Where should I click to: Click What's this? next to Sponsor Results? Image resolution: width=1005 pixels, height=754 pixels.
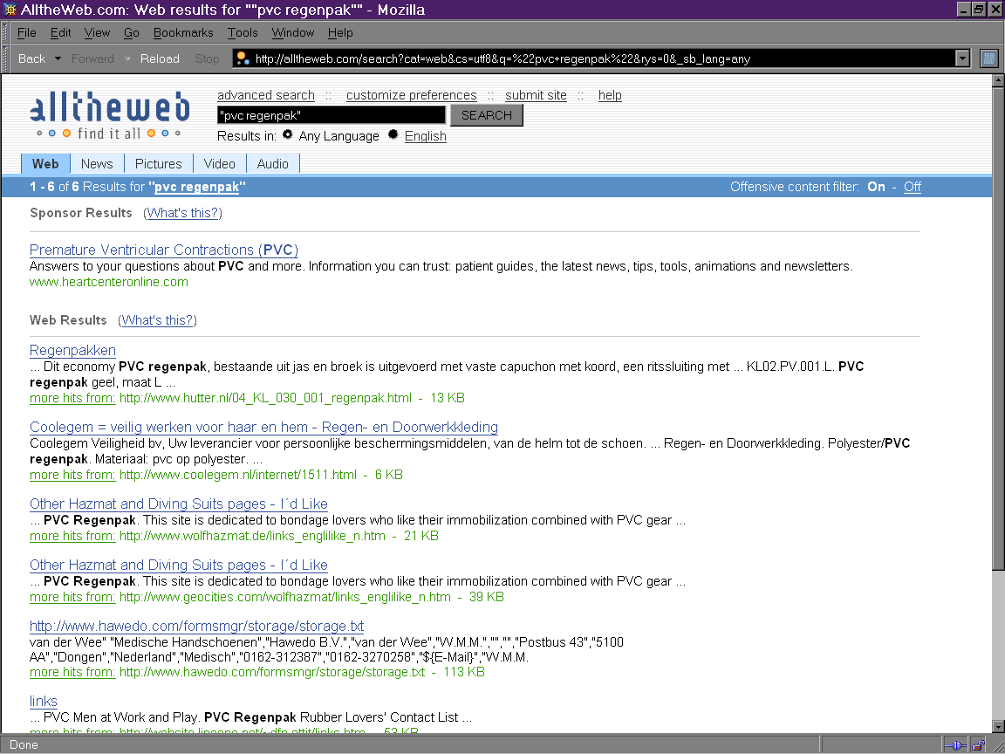pos(182,213)
